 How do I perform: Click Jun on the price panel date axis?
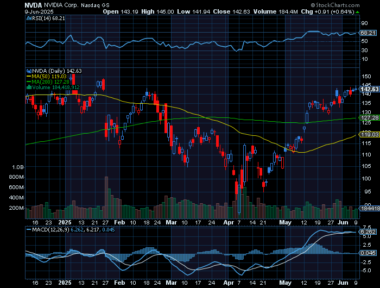tap(343, 222)
